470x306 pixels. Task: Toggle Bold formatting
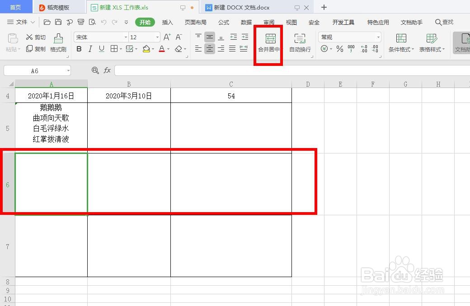[x=79, y=49]
